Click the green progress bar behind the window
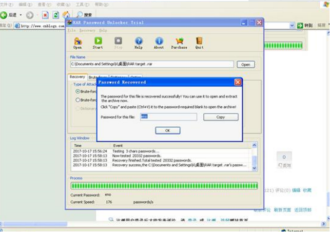This screenshot has width=330, height=233. coord(283,46)
